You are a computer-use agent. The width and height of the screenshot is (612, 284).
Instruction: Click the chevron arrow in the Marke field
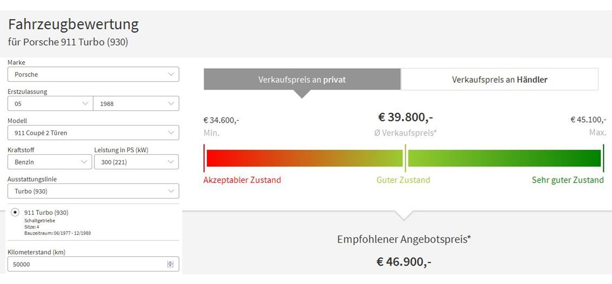[x=171, y=74]
